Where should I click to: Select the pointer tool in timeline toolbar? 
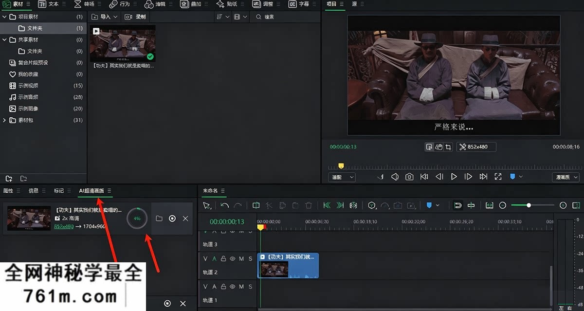coord(207,205)
